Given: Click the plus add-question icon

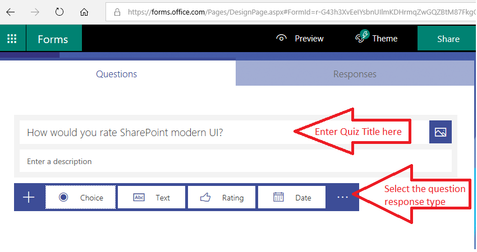Looking at the screenshot, I should pos(29,197).
